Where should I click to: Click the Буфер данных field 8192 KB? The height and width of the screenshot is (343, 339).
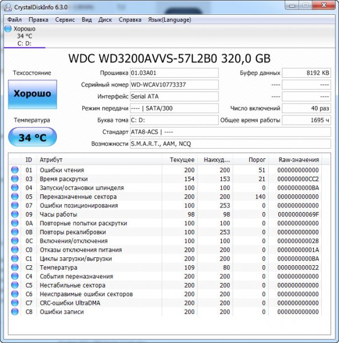coord(306,73)
